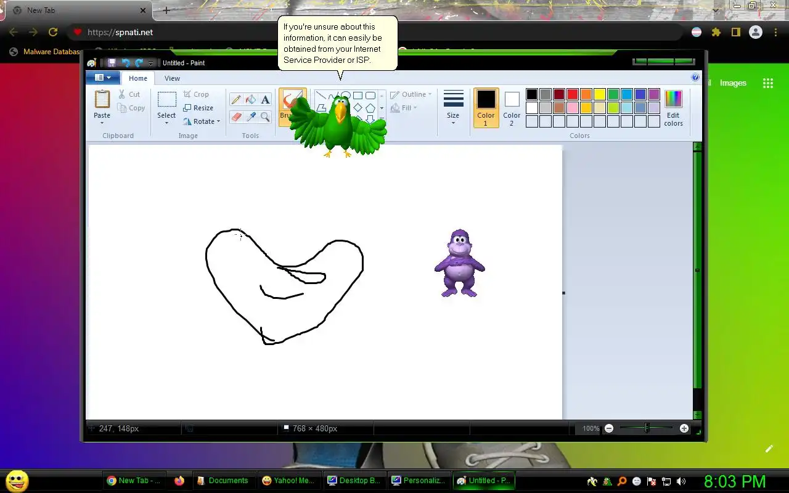Click the Images link in the browser
The image size is (789, 493).
click(733, 83)
